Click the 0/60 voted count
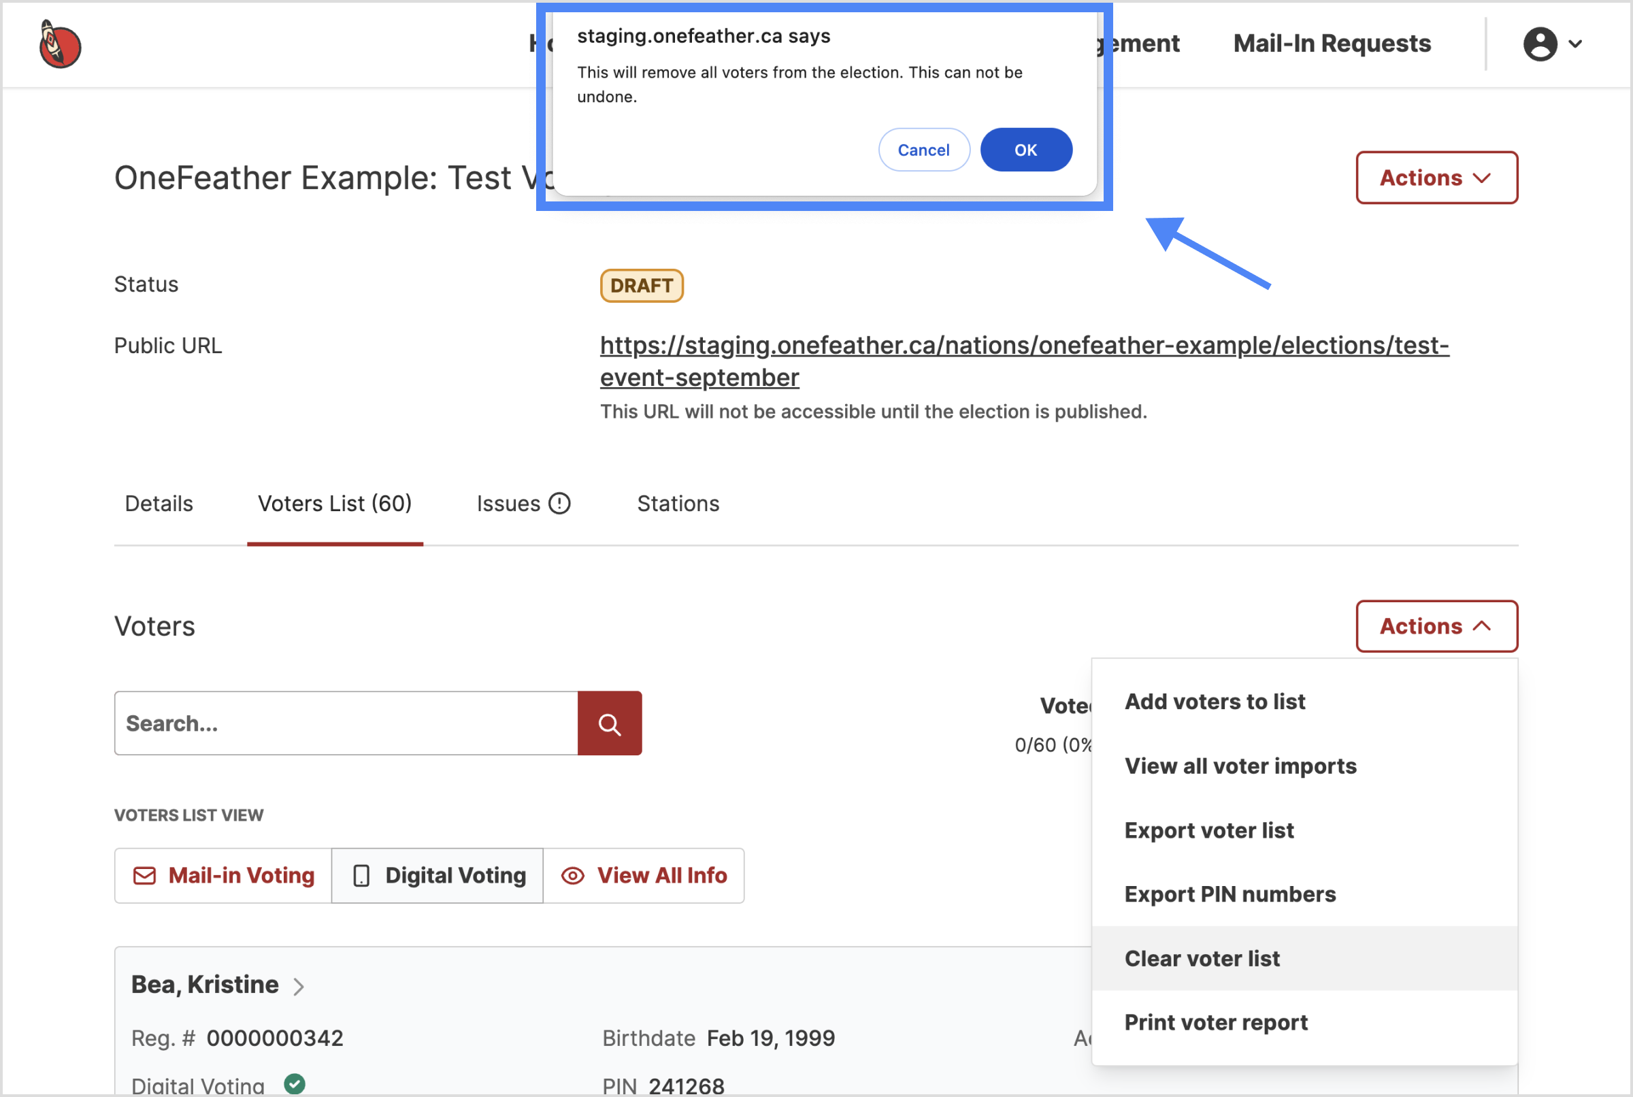1633x1097 pixels. click(x=1053, y=745)
